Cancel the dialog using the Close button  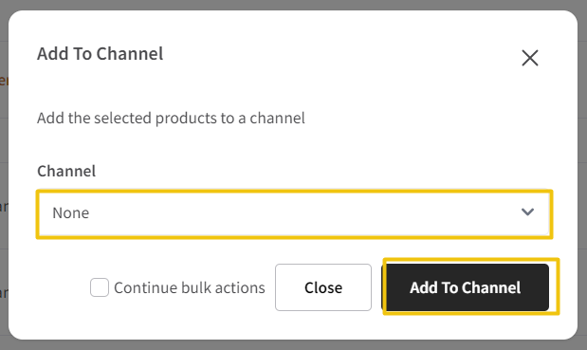pyautogui.click(x=323, y=287)
